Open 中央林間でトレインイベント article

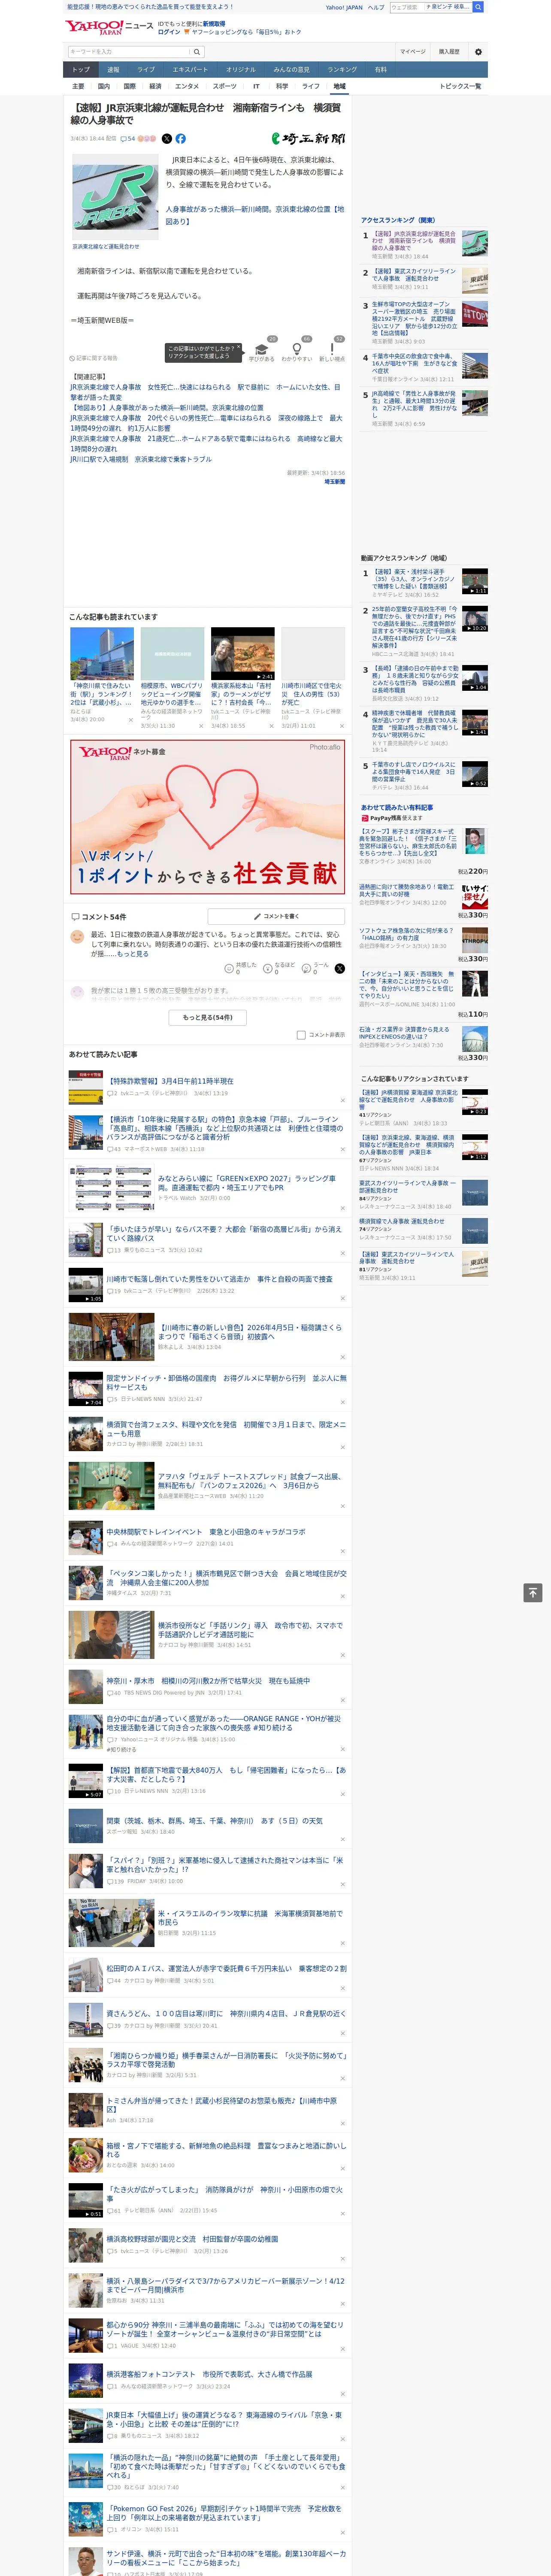pyautogui.click(x=206, y=1532)
